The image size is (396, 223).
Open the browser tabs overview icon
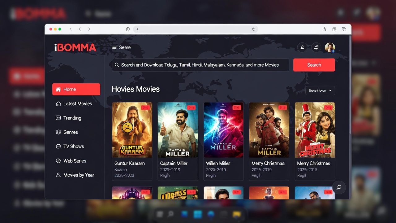pos(344,29)
